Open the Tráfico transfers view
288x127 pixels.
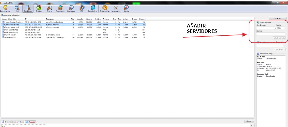[39, 8]
